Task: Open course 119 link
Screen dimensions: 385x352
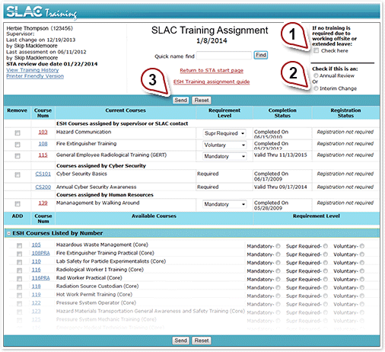Action: click(36, 294)
